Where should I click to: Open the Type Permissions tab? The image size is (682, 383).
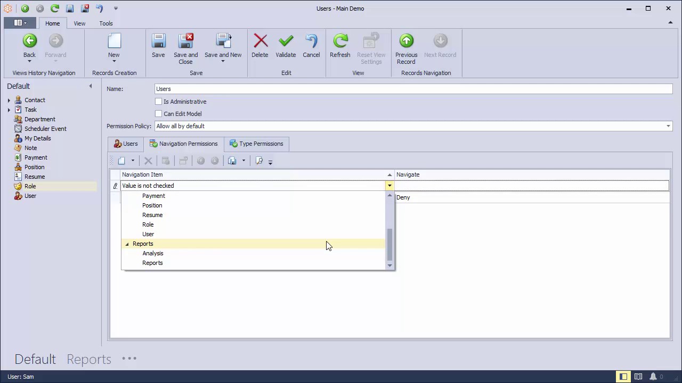[257, 144]
